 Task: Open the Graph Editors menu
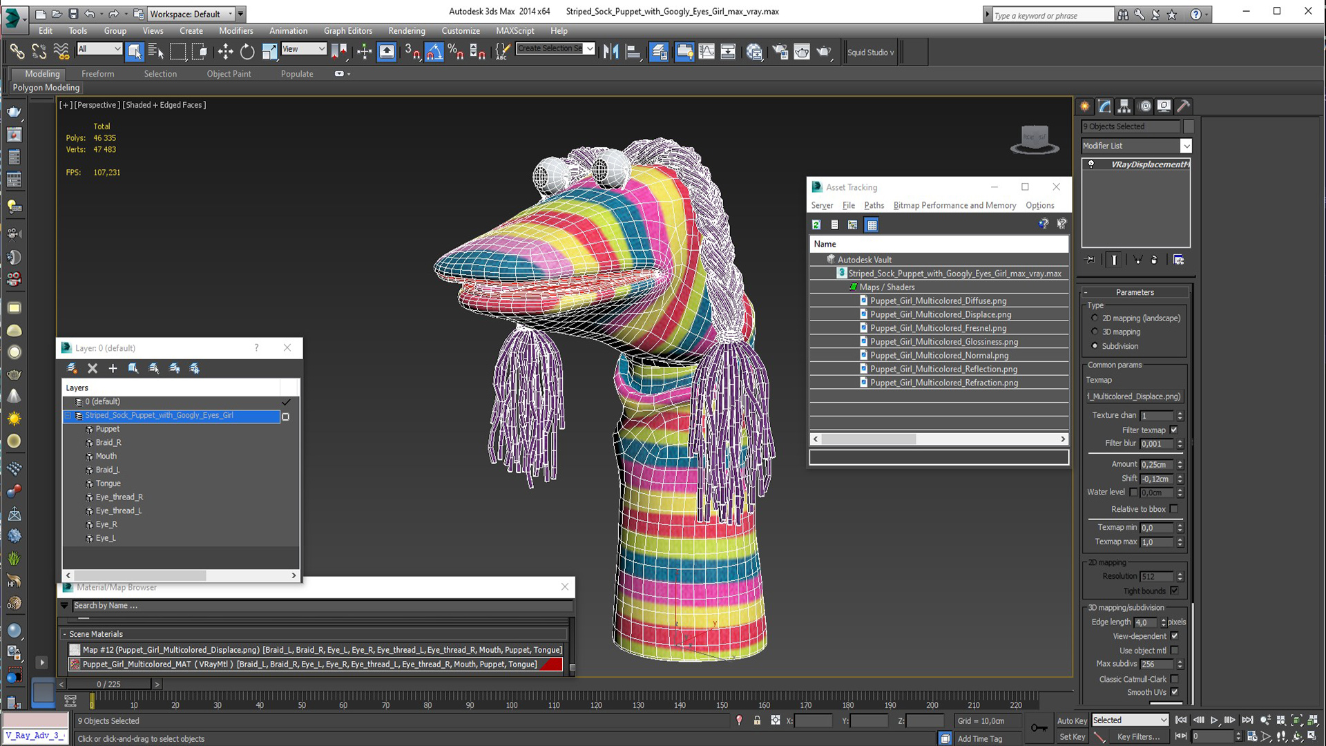coord(347,31)
